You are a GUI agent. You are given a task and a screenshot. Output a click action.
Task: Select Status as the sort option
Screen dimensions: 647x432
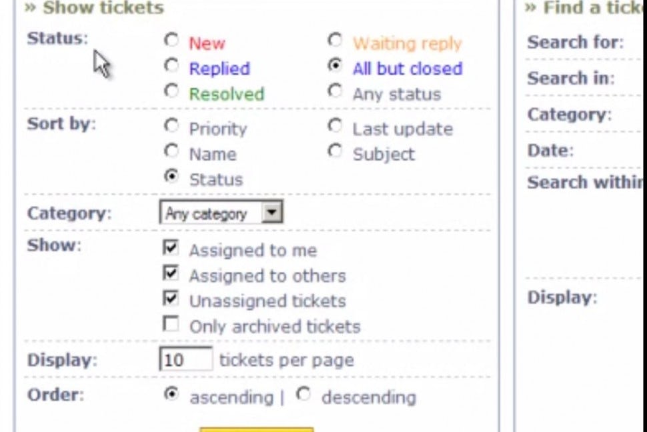(x=171, y=176)
